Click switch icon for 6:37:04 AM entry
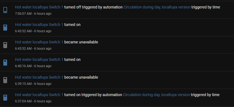 tap(5, 98)
